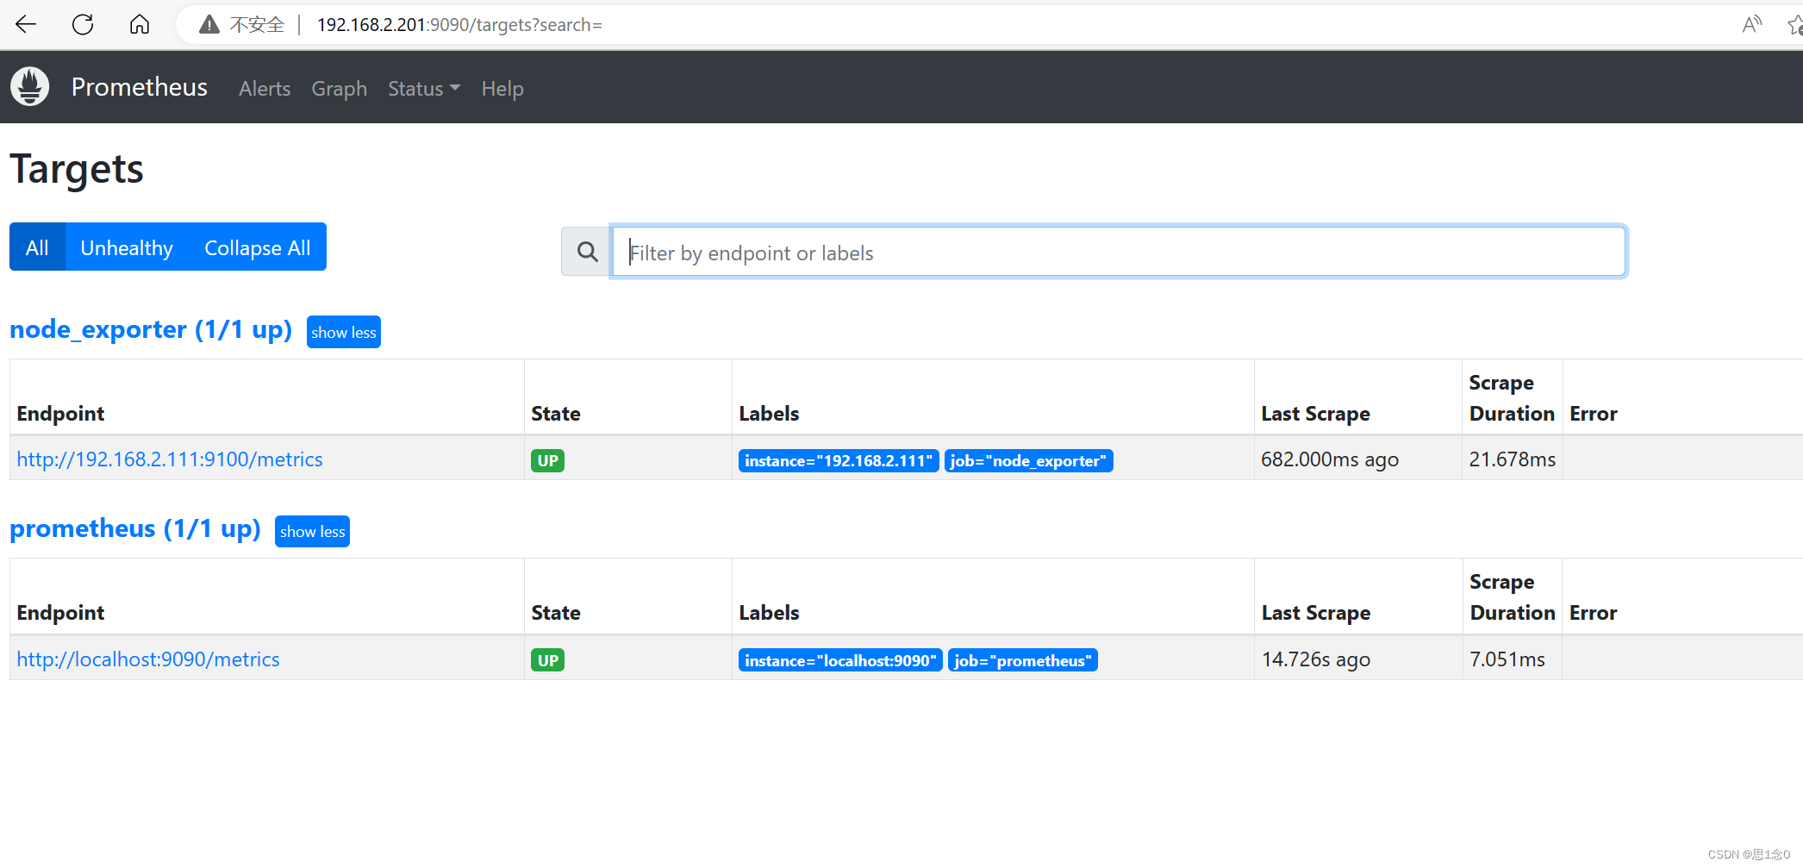1803x868 pixels.
Task: Click the 21.678ms scrape duration value
Action: (1513, 459)
